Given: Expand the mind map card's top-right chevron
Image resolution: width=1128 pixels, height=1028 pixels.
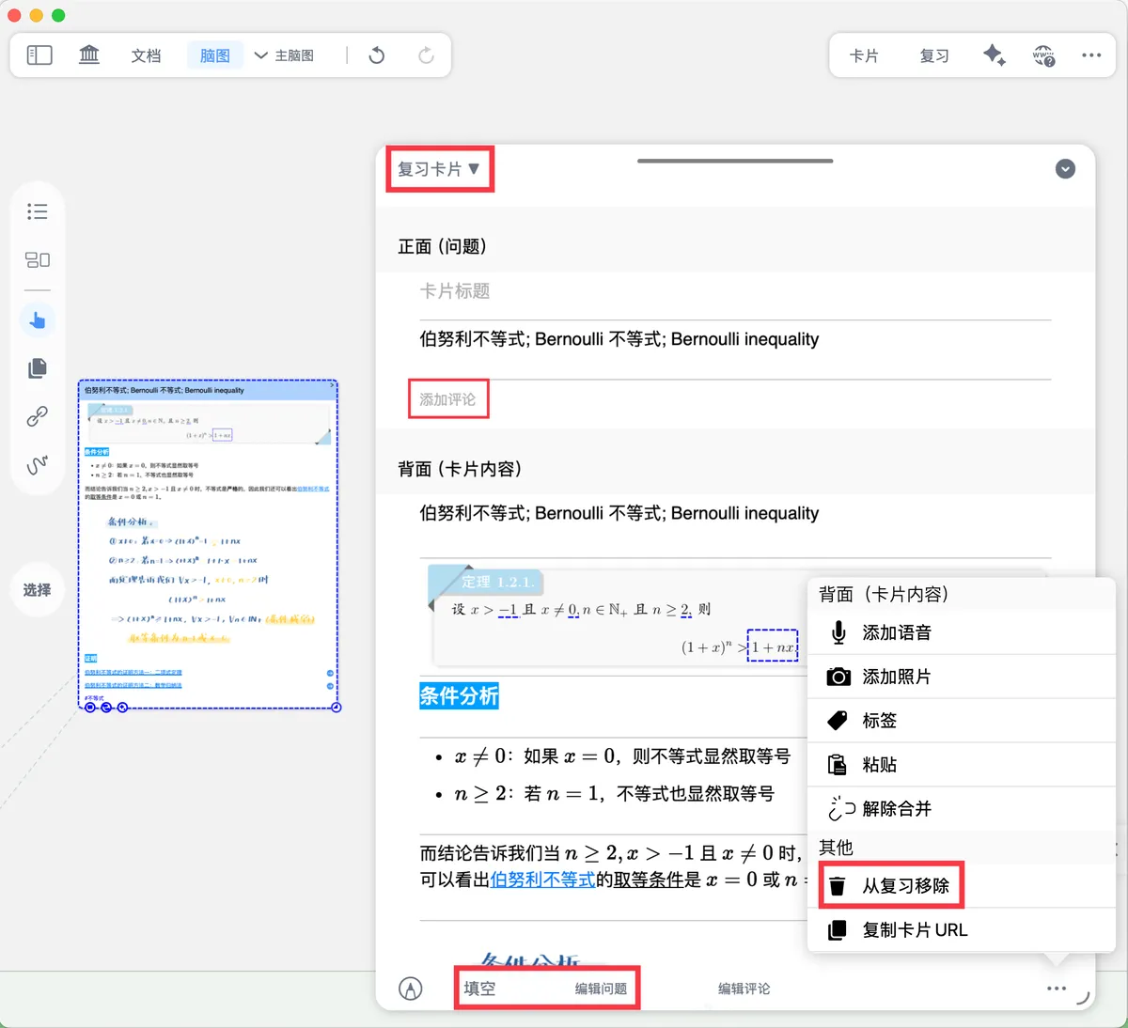Looking at the screenshot, I should (x=332, y=385).
